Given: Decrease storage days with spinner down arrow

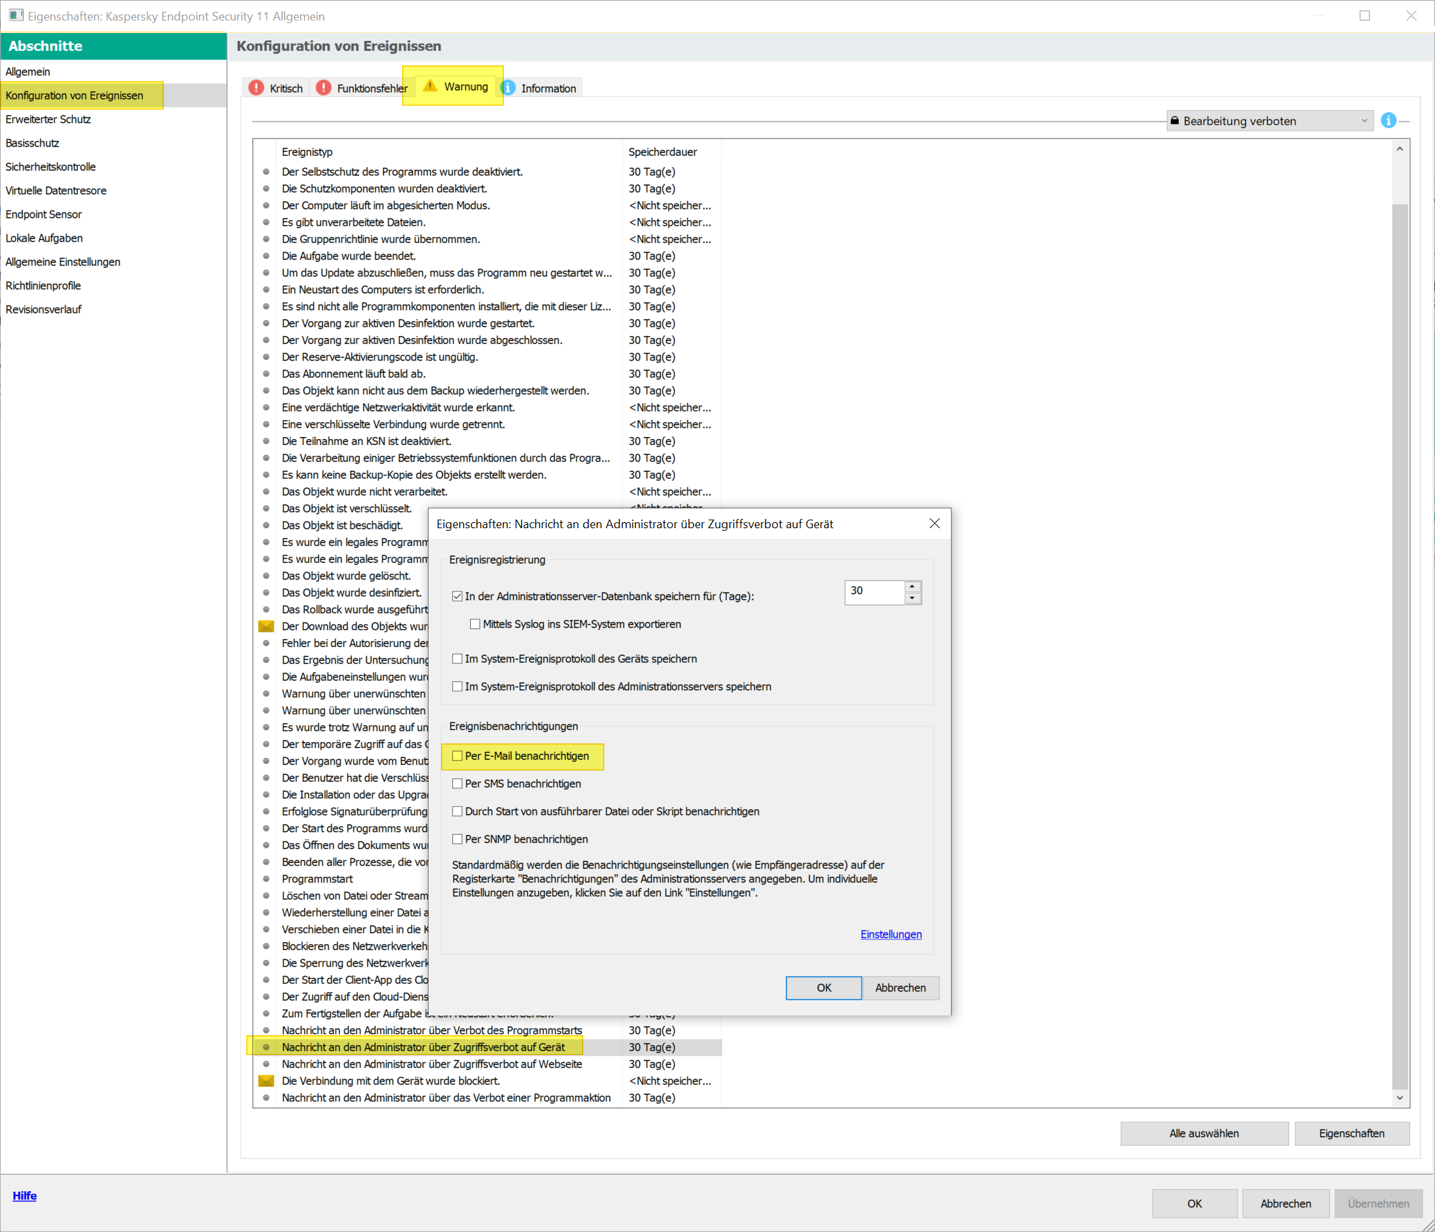Looking at the screenshot, I should (x=912, y=598).
